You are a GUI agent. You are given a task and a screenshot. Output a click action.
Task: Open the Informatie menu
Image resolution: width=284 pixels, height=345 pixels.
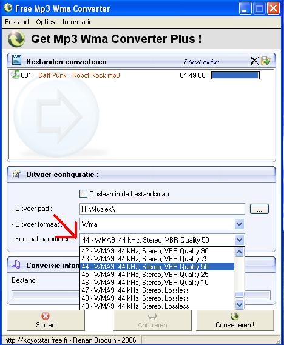pos(77,22)
